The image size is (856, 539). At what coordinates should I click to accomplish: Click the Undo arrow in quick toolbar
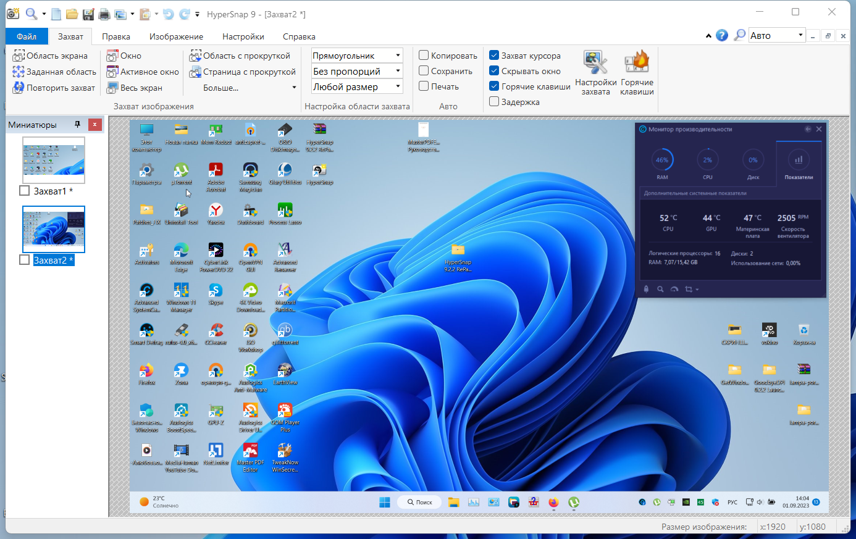(x=168, y=14)
